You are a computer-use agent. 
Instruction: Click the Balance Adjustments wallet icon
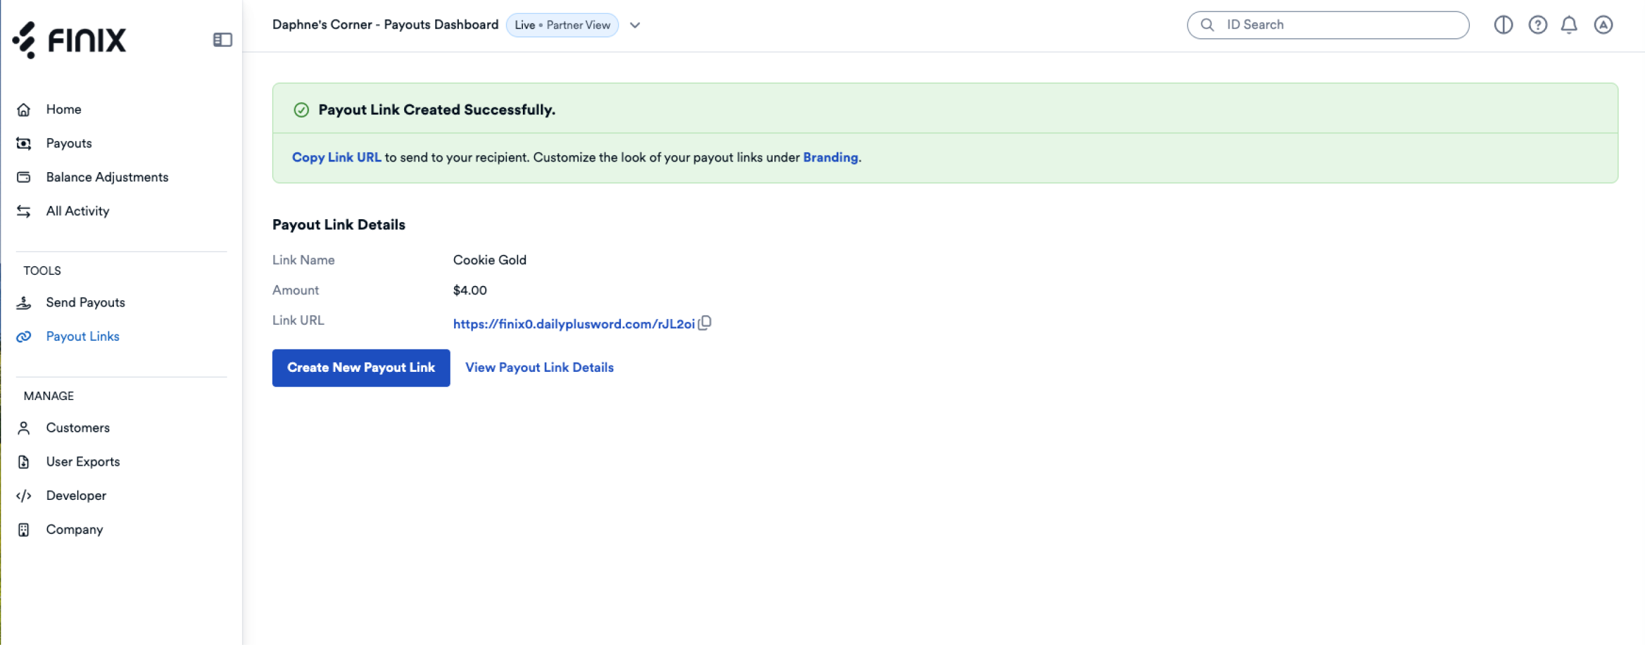tap(23, 177)
